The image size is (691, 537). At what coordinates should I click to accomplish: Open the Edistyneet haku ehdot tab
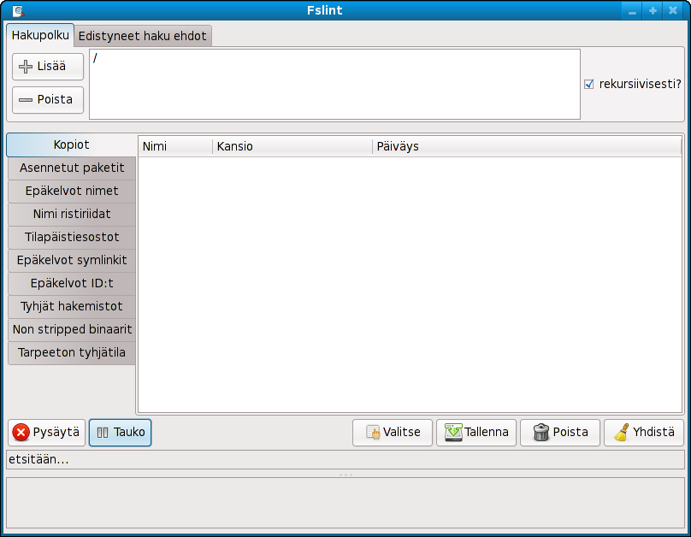click(142, 36)
